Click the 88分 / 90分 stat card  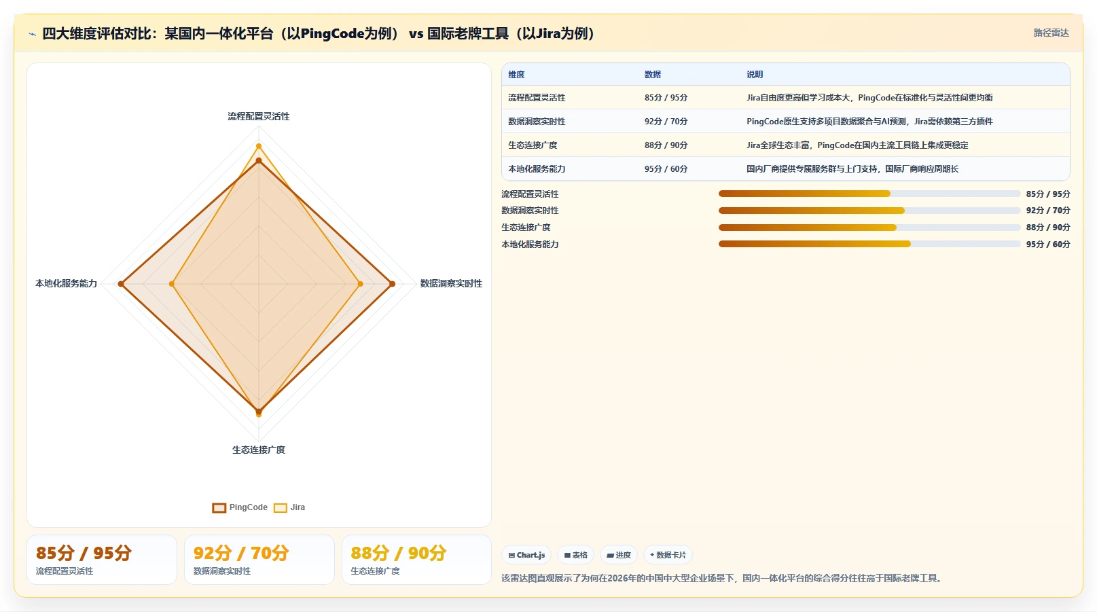(x=416, y=560)
